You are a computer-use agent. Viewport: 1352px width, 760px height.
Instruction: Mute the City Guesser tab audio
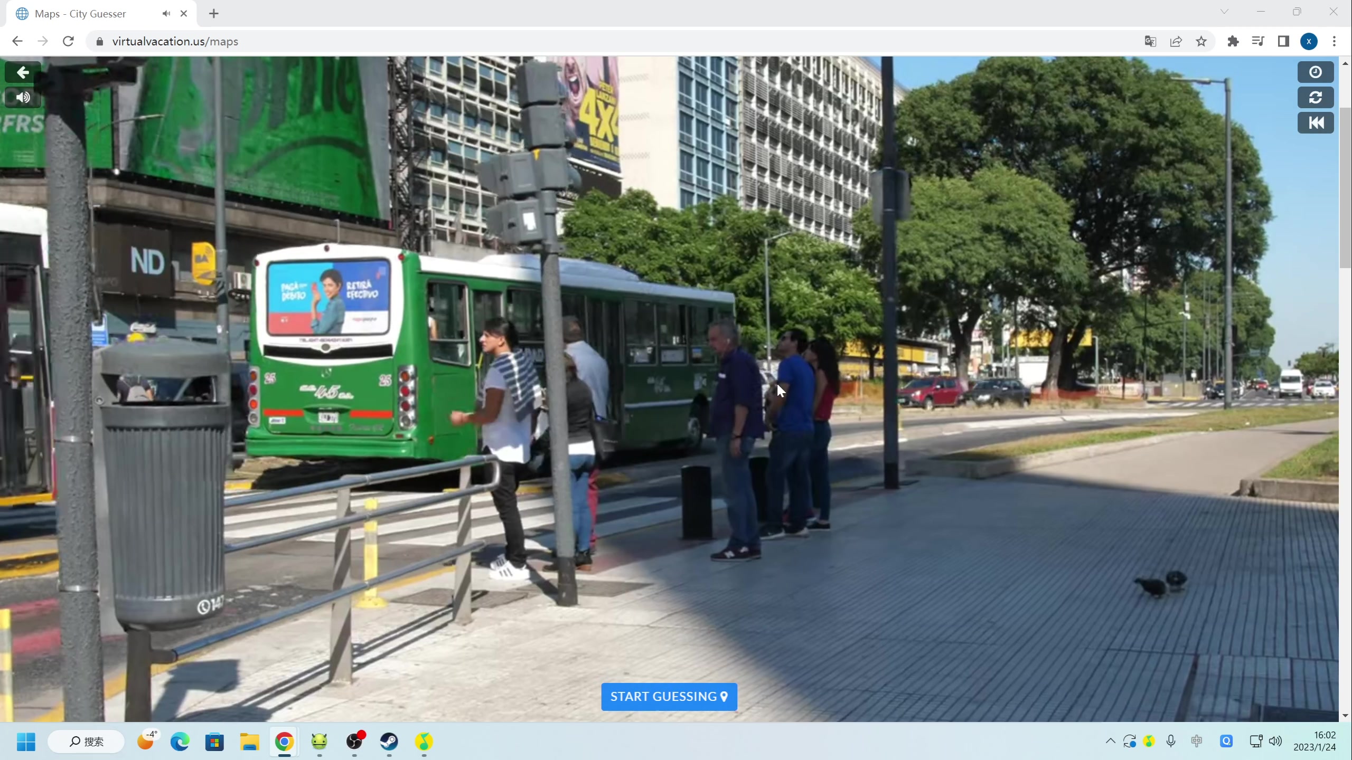(166, 14)
